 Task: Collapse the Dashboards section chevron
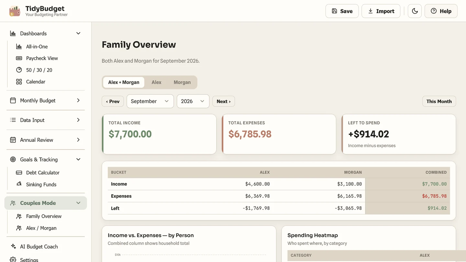78,33
